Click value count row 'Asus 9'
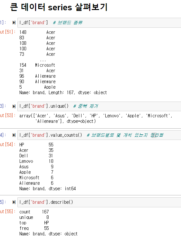The width and height of the screenshot is (181, 236). point(36,167)
